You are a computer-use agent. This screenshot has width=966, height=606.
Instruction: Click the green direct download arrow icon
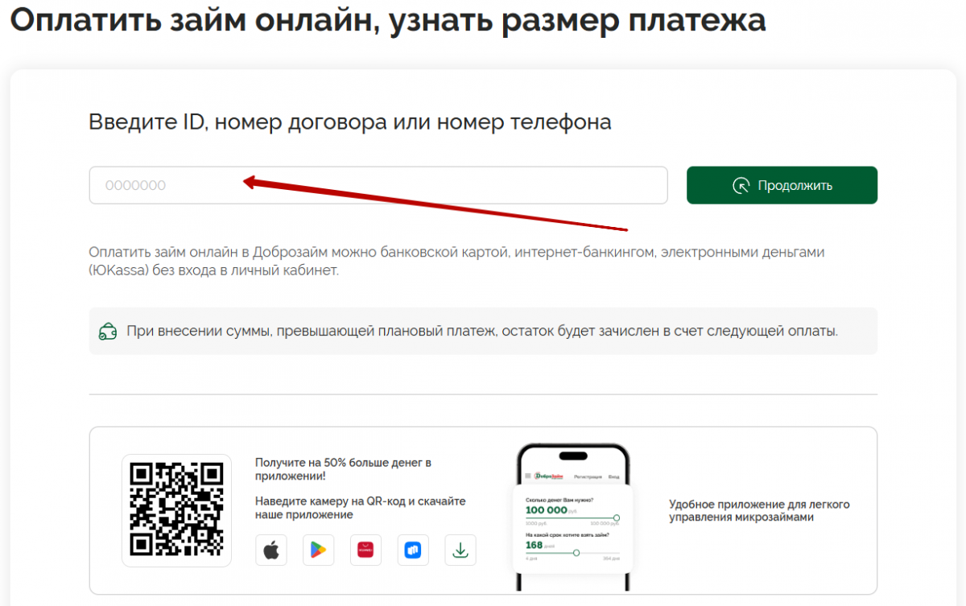460,550
